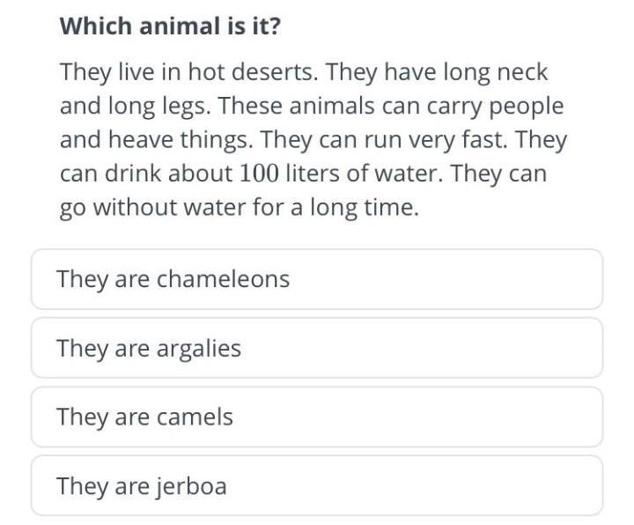Pick the 'They are camels' answer
Viewport: 634px width, 525px height.
[317, 417]
